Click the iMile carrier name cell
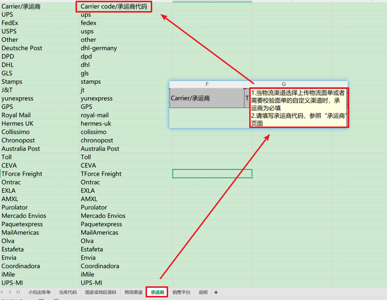The image size is (387, 300). tap(40, 274)
